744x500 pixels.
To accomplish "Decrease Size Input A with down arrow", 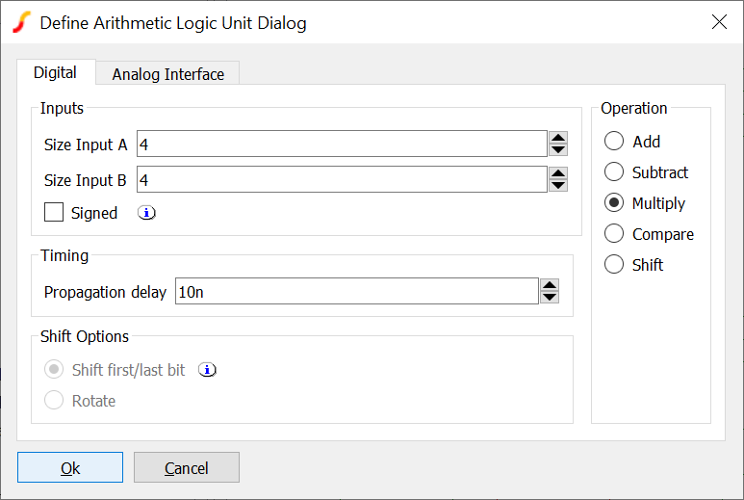I will coord(558,149).
